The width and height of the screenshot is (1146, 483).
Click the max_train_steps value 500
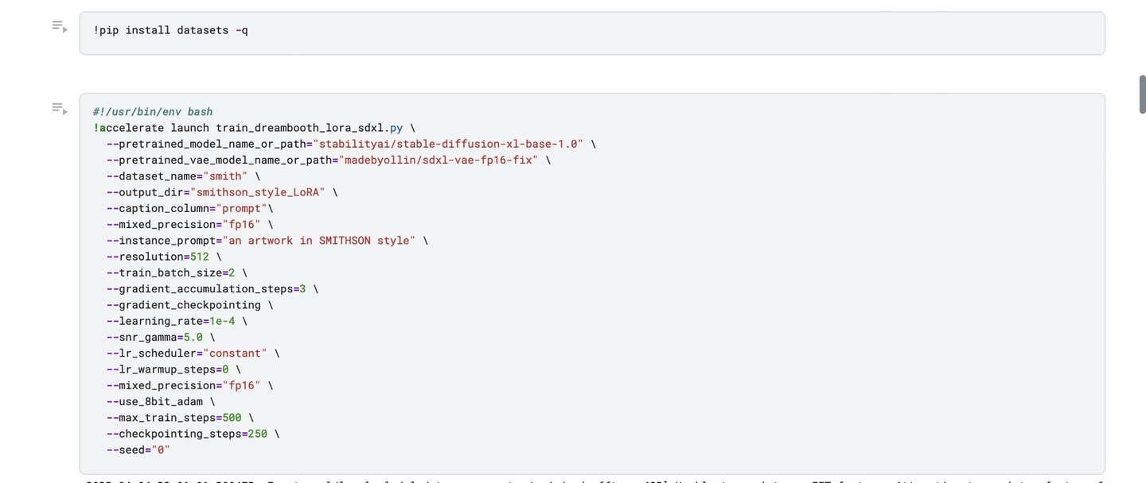(232, 418)
